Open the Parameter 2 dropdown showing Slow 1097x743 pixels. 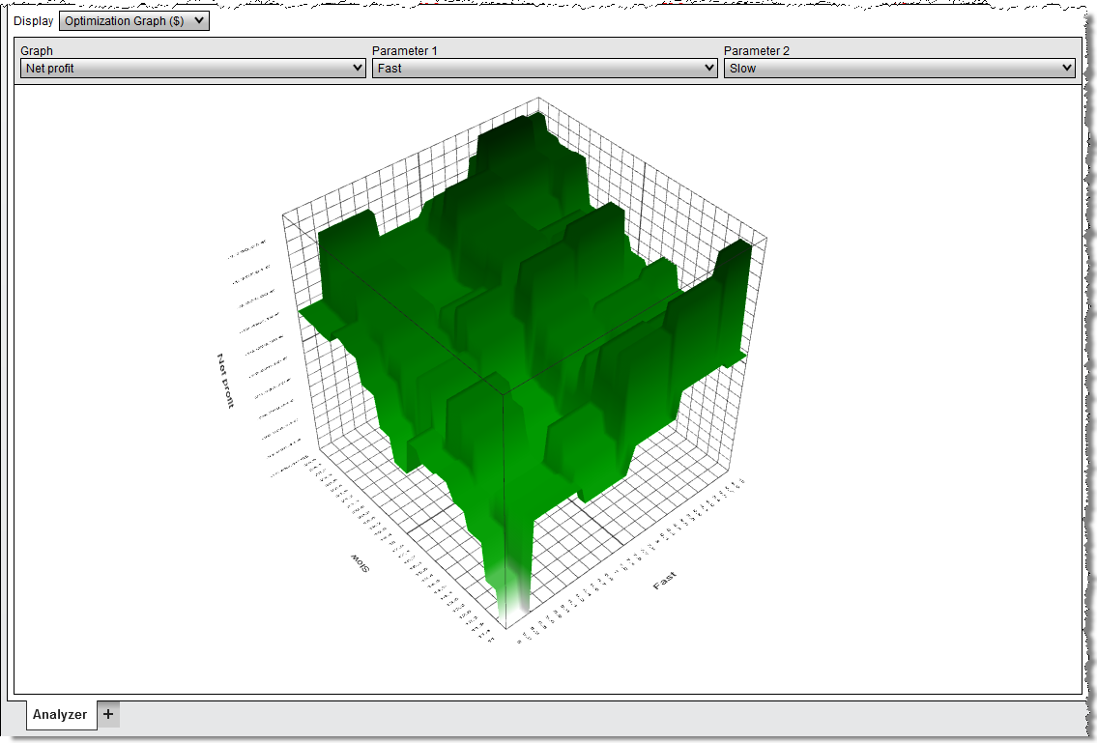point(898,68)
